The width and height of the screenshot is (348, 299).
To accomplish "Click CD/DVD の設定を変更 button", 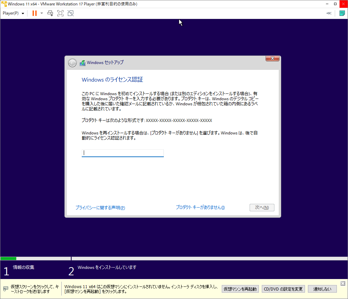I will [x=283, y=289].
